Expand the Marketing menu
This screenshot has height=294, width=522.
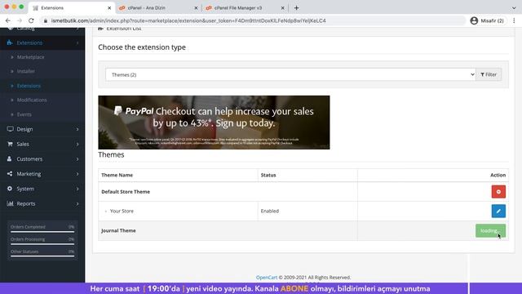tap(42, 174)
